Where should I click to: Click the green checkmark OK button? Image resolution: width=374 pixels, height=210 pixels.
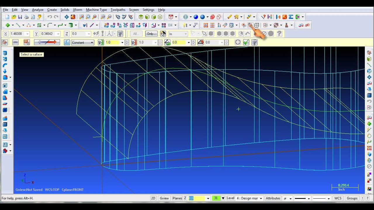tap(246, 42)
